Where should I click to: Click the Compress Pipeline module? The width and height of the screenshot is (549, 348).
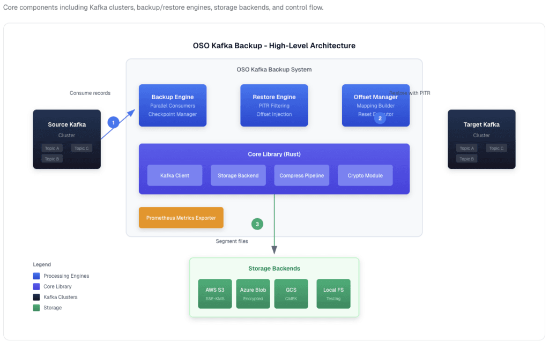(x=302, y=175)
